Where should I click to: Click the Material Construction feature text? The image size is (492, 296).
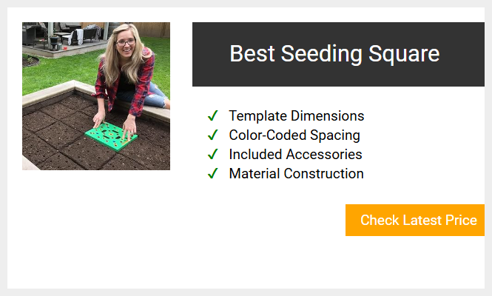tap(296, 173)
